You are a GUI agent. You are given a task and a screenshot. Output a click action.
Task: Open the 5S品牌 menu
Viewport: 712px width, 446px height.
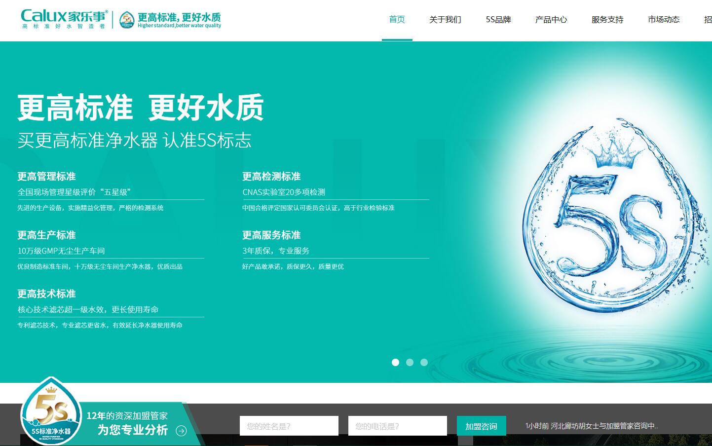click(498, 20)
